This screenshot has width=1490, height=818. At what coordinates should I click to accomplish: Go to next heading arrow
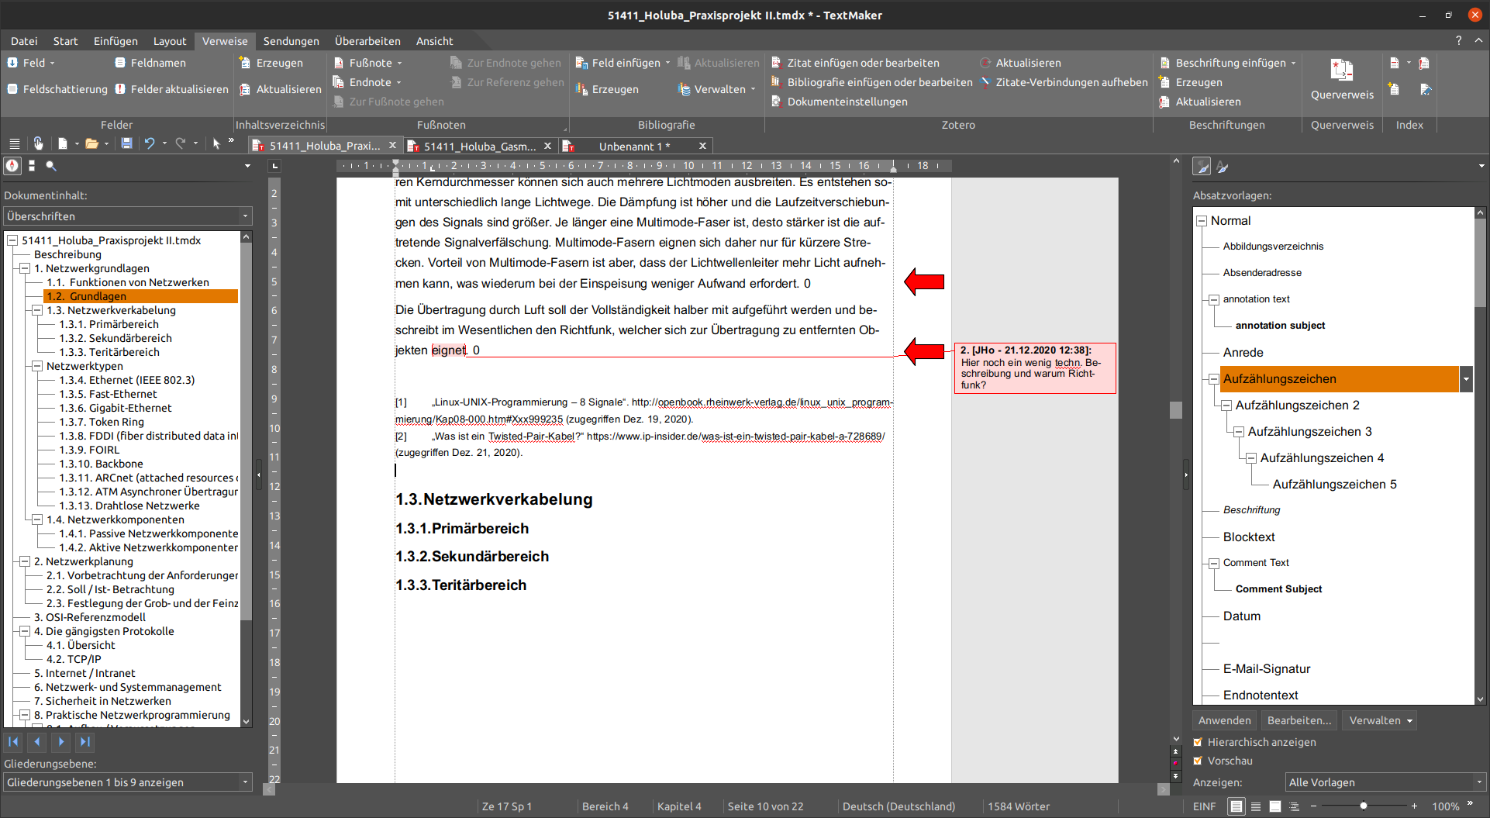tap(60, 741)
